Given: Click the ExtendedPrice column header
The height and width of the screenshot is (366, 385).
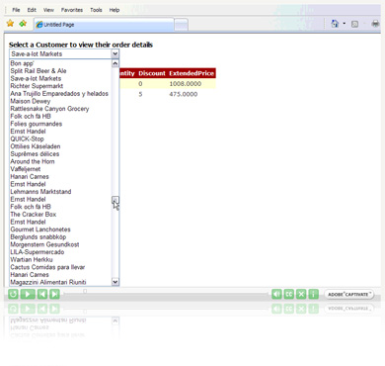Looking at the screenshot, I should 192,73.
